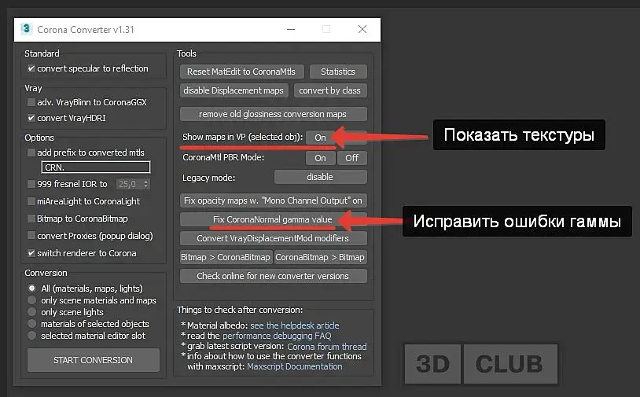Click the START CONVERSION button
640x397 pixels.
(x=94, y=360)
